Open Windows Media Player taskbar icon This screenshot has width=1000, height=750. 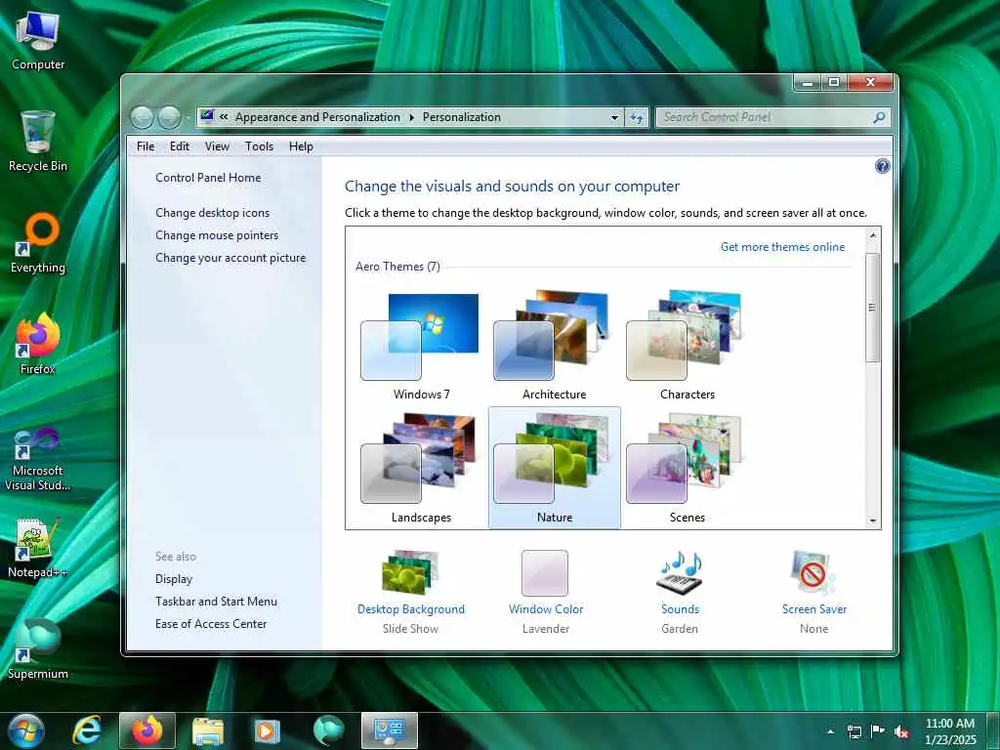tap(268, 730)
